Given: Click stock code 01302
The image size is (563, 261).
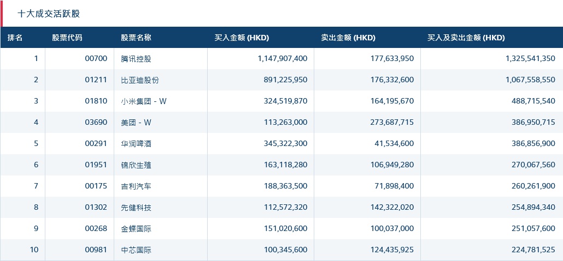Looking at the screenshot, I should coord(96,207).
